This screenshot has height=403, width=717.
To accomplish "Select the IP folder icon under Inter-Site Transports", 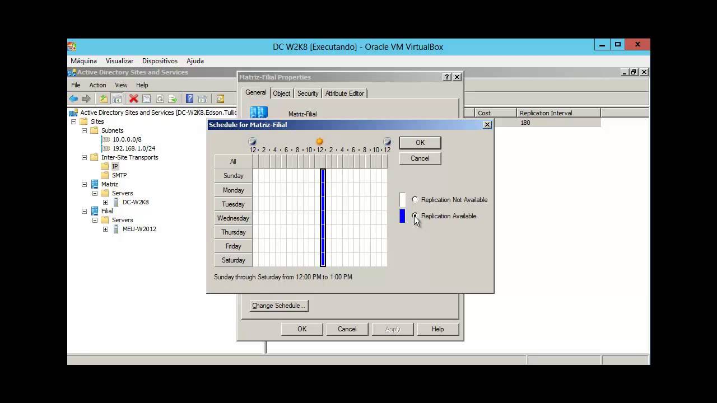I will 105,166.
